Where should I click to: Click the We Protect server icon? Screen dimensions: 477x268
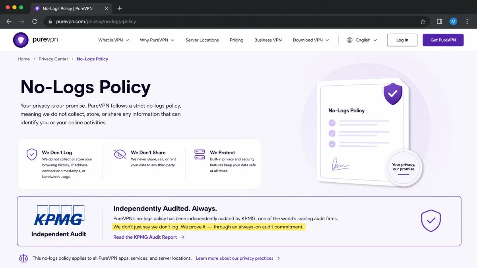200,154
